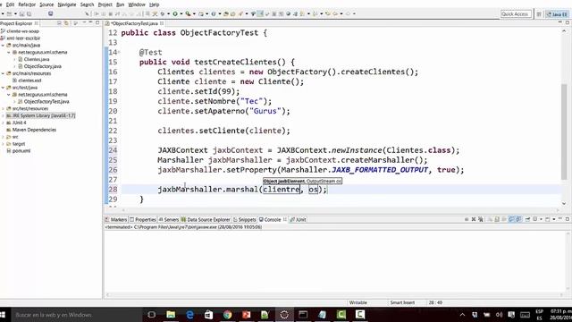This screenshot has height=322, width=572.
Task: Select clientes.xsd file
Action: (x=29, y=80)
